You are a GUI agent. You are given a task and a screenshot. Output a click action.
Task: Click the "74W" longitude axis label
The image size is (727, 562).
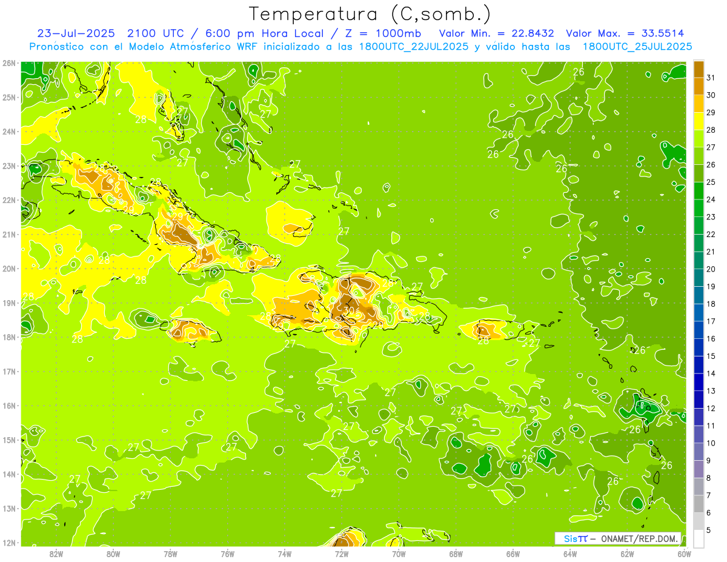pyautogui.click(x=285, y=554)
